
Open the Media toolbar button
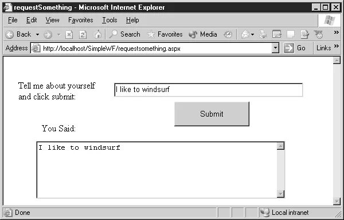203,34
